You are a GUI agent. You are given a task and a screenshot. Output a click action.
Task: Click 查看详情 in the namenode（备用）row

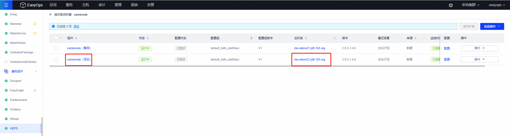coord(384,48)
